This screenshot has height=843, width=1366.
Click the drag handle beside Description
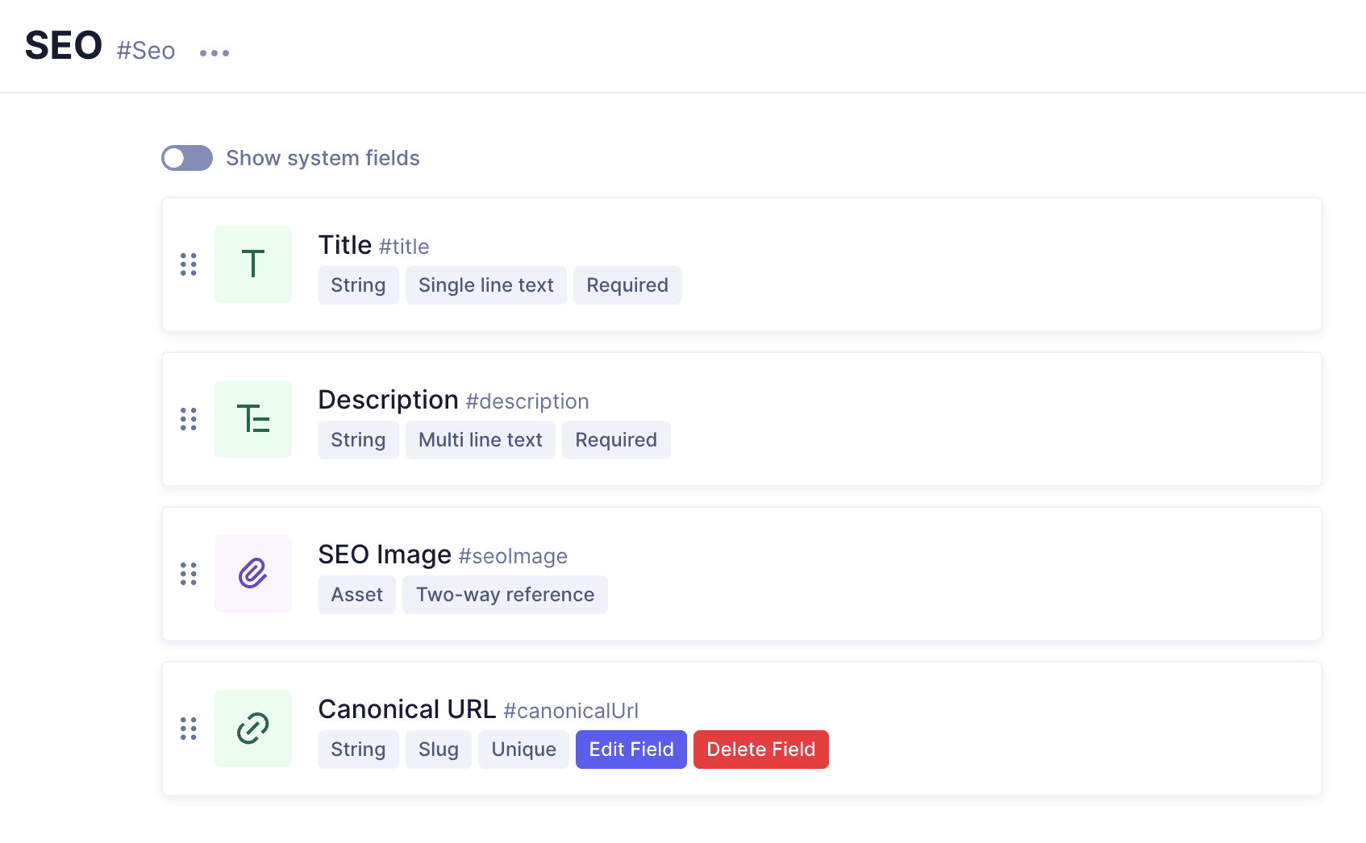[x=189, y=419]
